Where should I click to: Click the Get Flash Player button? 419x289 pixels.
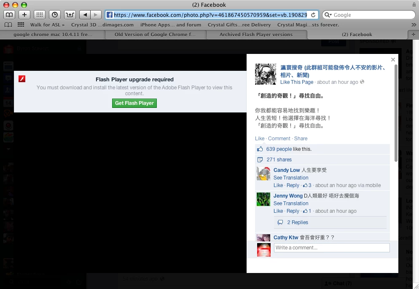(134, 103)
